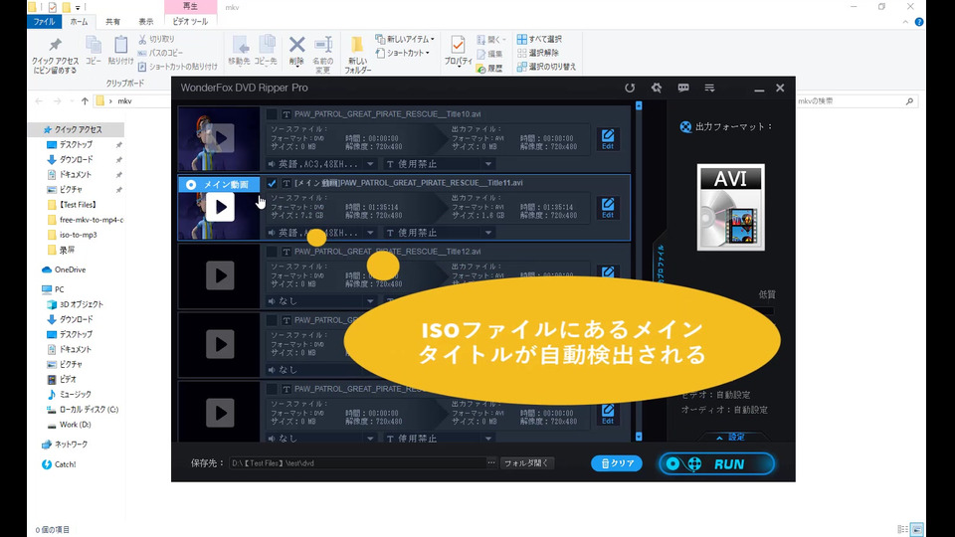Uncheck the Title11.avi main movie checkbox
Screen dimensions: 955x537
[x=272, y=183]
